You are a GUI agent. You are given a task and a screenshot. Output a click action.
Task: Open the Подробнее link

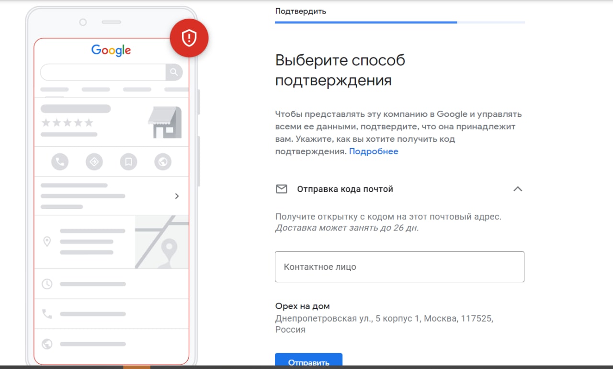(x=374, y=151)
